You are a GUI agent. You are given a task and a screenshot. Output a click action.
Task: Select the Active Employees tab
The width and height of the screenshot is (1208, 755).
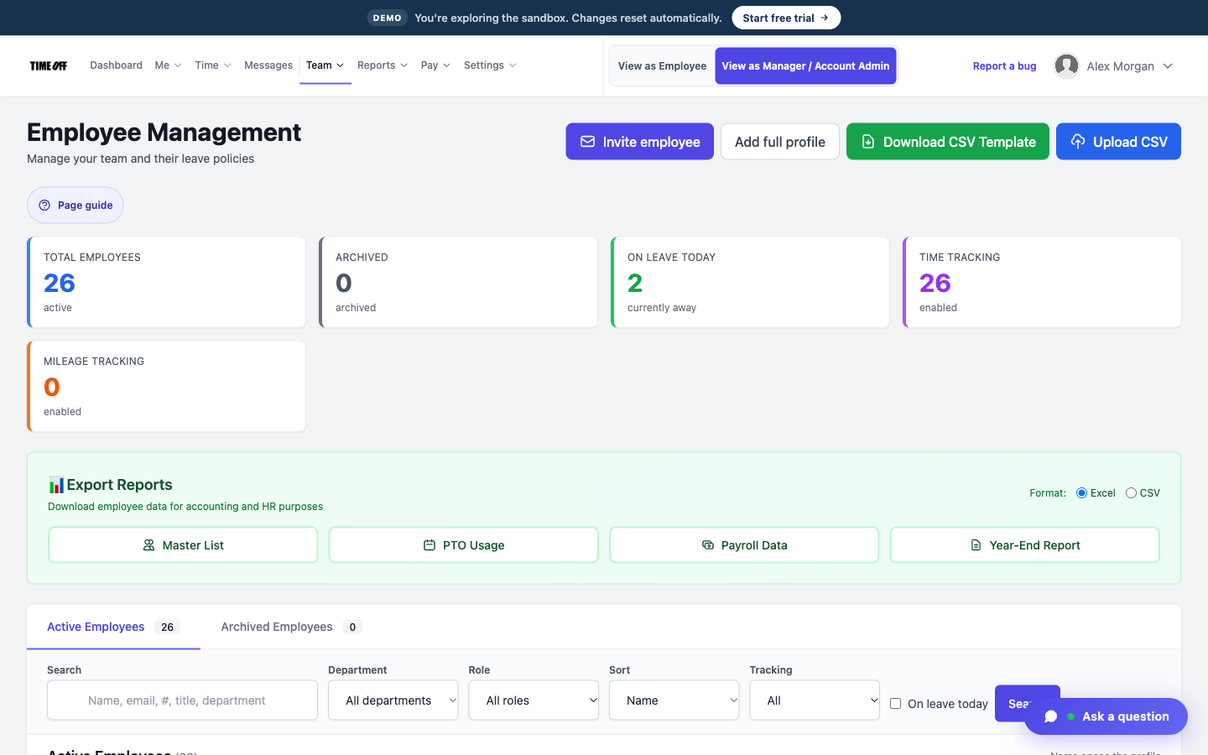pyautogui.click(x=113, y=627)
